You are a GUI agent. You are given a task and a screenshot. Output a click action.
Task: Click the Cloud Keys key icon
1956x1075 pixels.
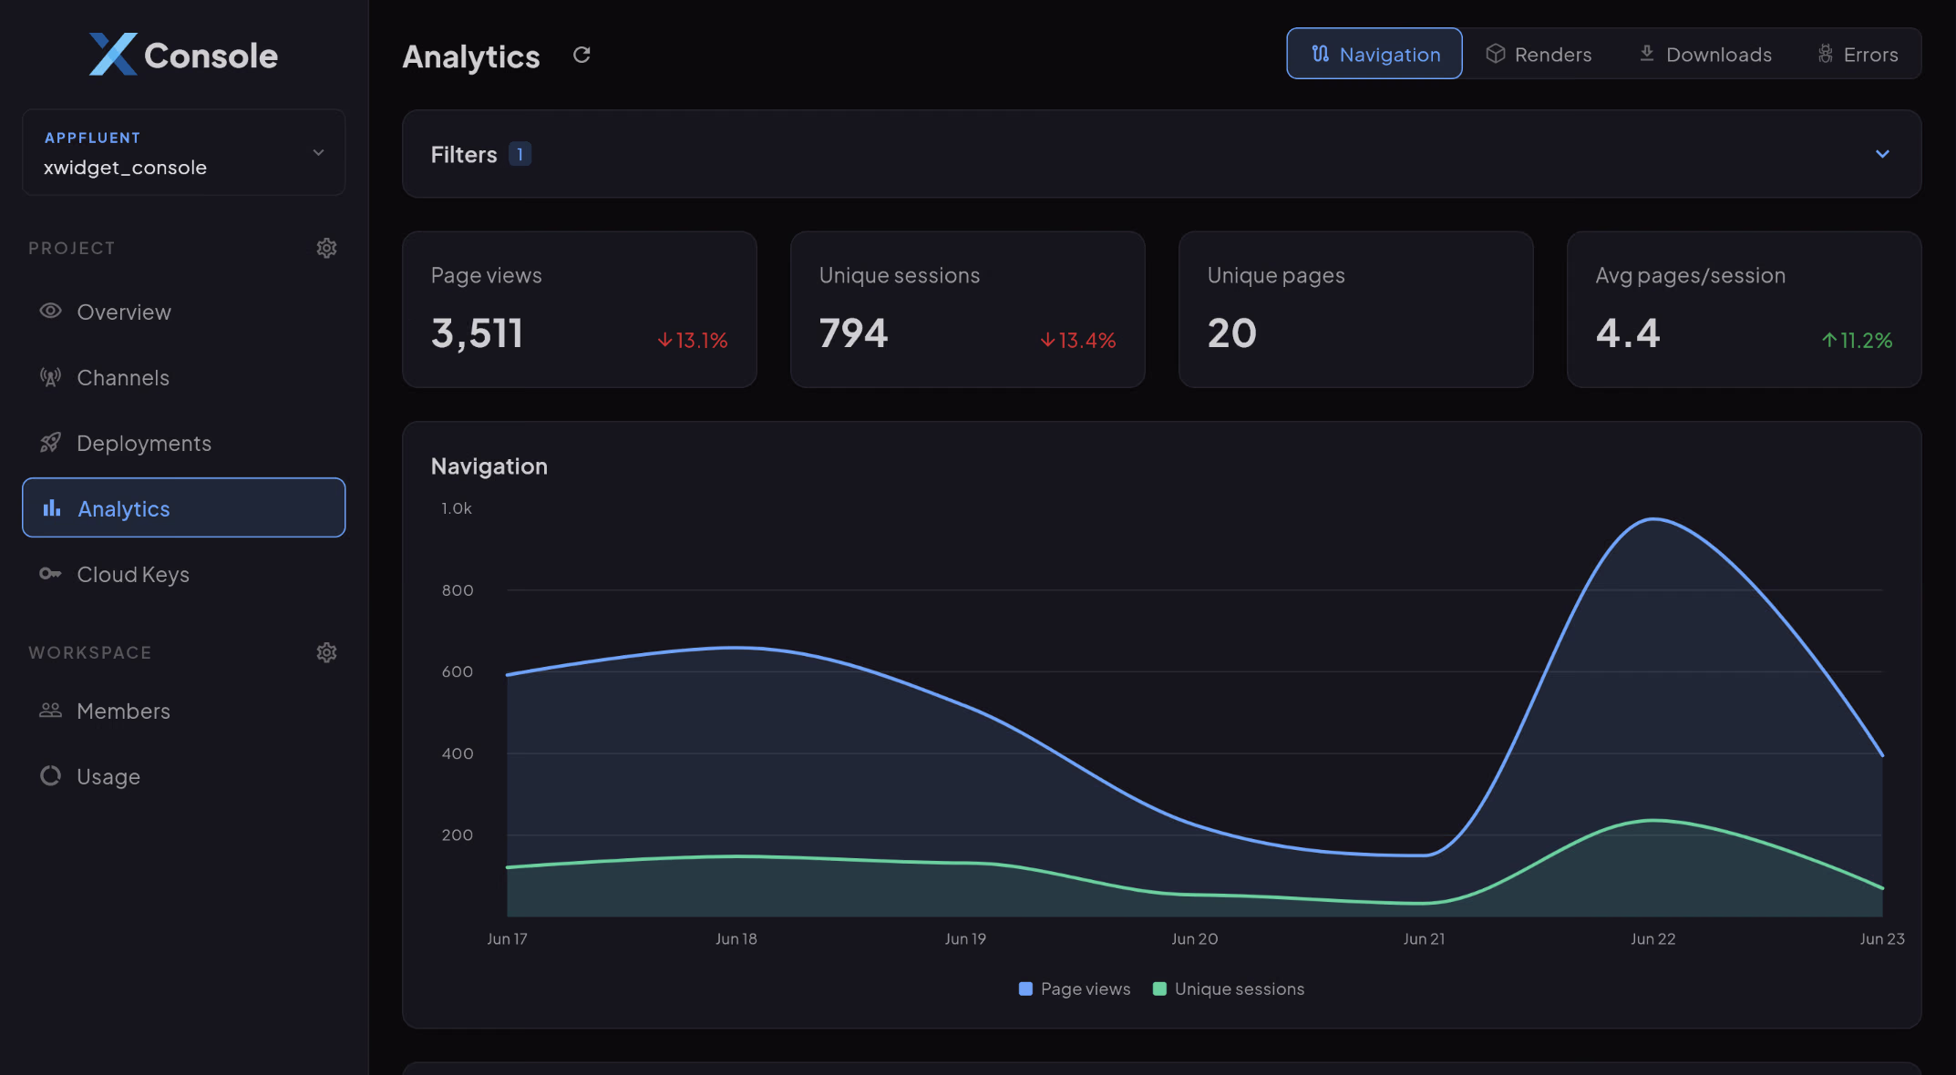click(x=51, y=573)
